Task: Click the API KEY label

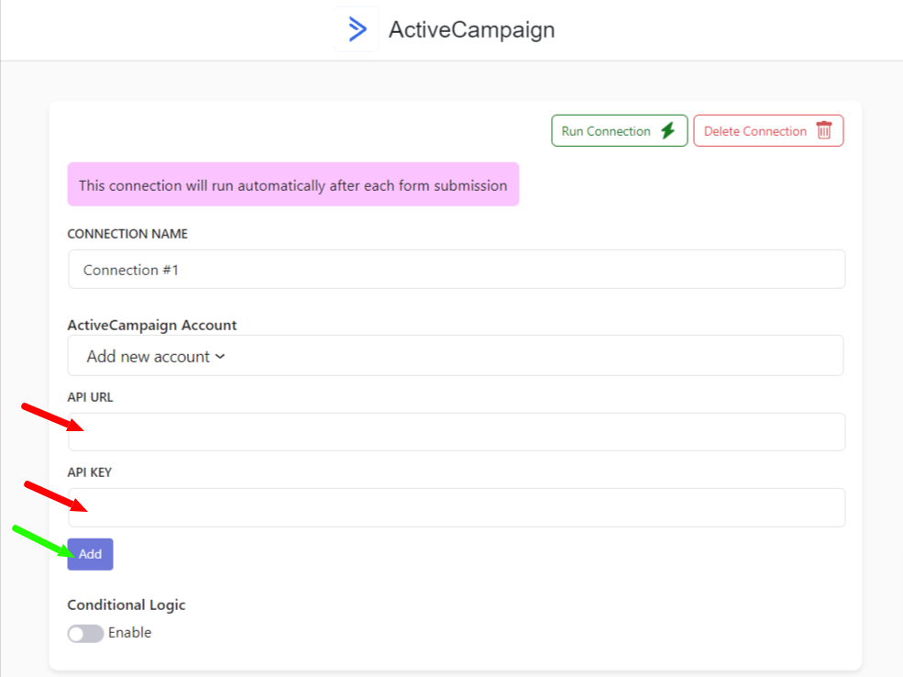Action: 89,472
